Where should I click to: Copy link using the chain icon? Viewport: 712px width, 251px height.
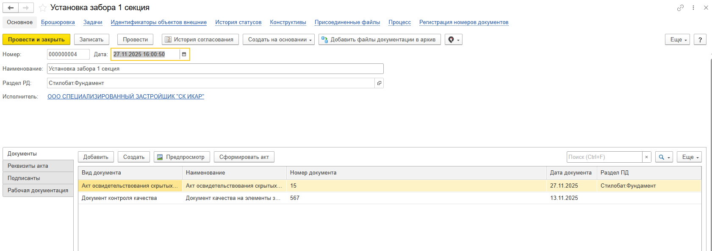tap(680, 8)
